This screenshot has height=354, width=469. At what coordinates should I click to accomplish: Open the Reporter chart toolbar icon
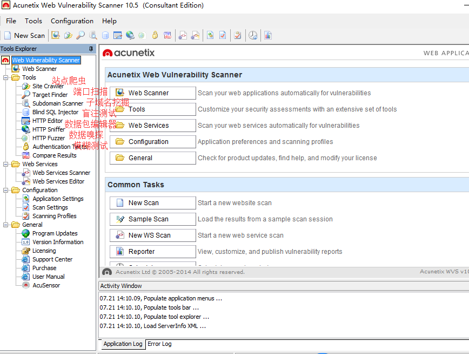point(268,35)
